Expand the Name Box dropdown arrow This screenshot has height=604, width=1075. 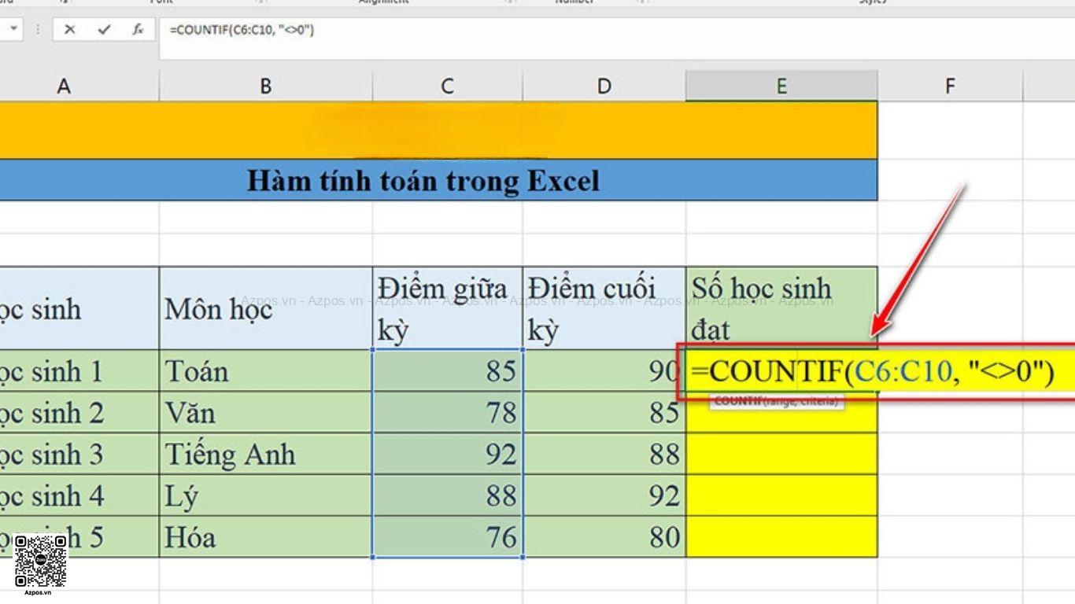tap(13, 30)
